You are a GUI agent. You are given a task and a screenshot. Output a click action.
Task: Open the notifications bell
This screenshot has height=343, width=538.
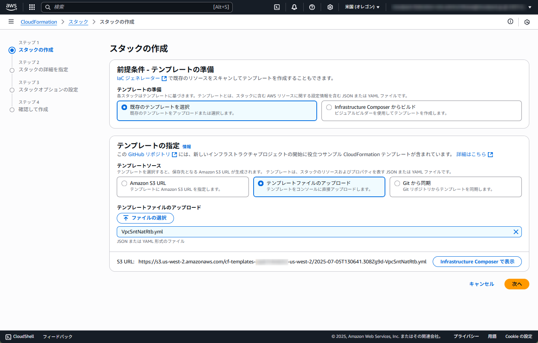click(x=294, y=7)
